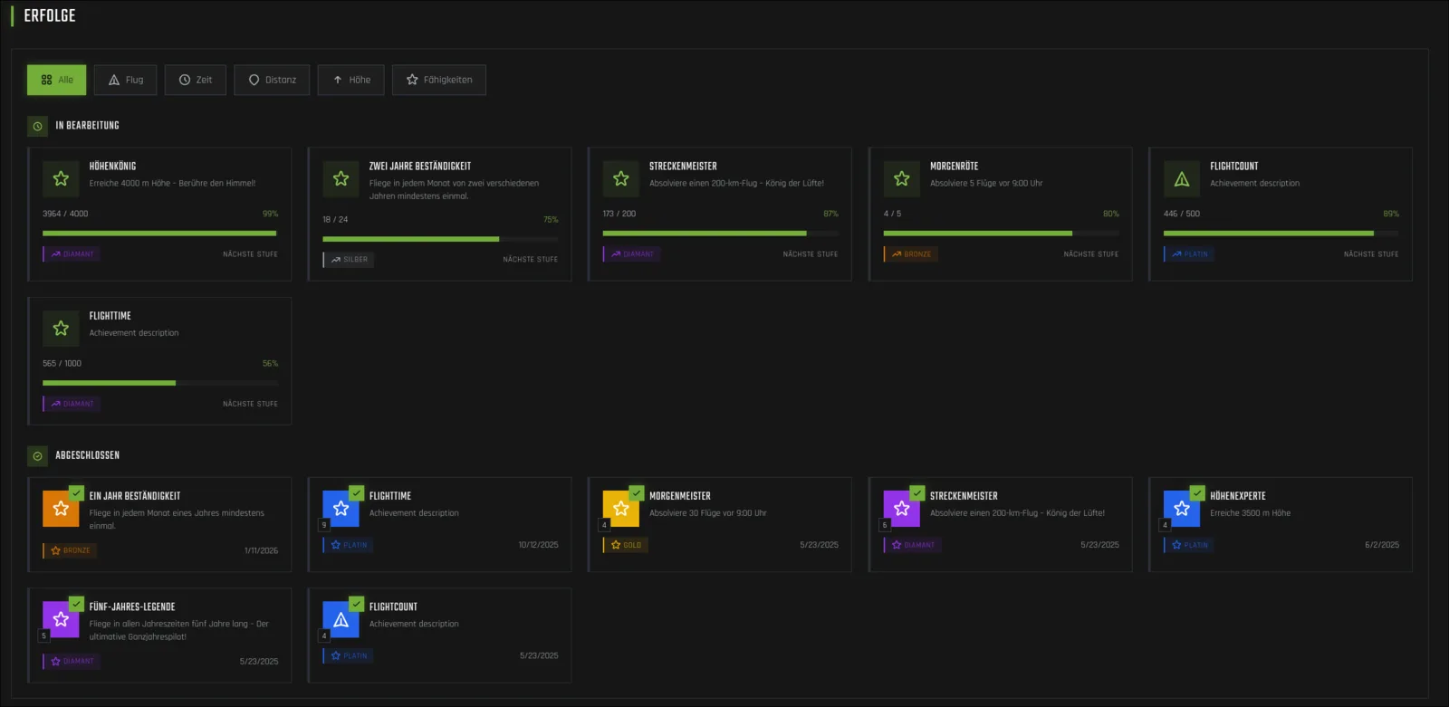
Task: Click the in-progress Flightcount triangle icon
Action: (1182, 178)
